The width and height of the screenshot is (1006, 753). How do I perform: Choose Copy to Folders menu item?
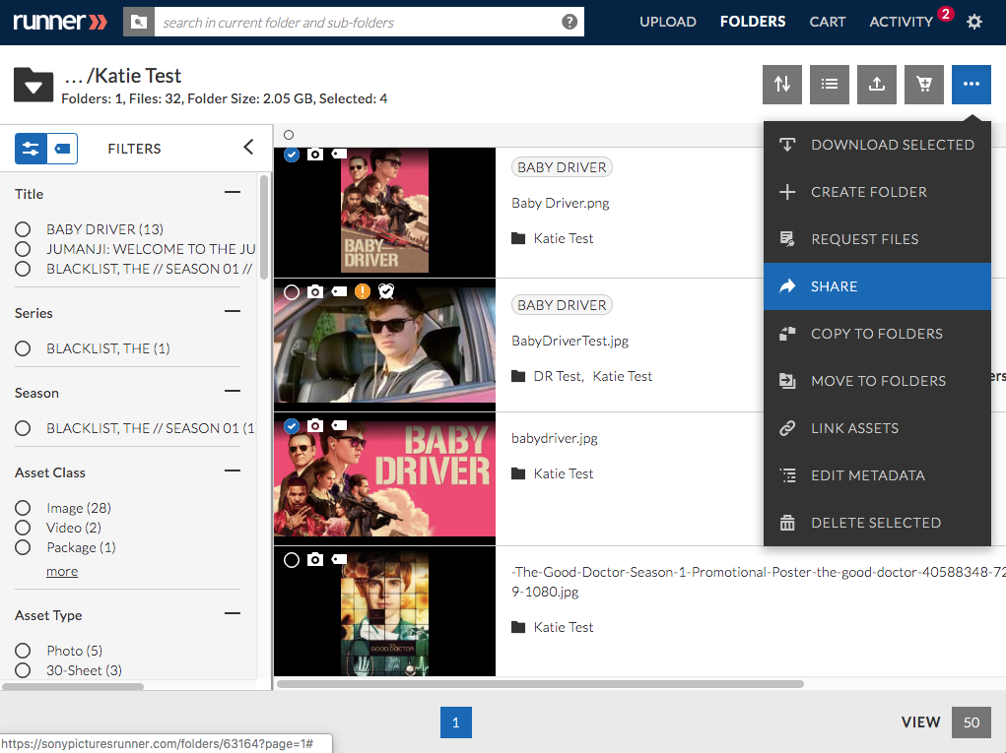tap(877, 334)
